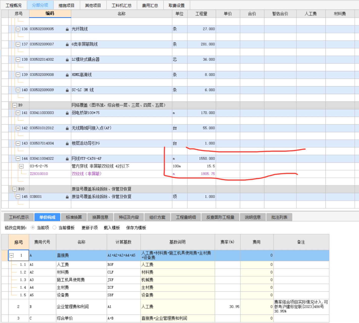Open the 其他项目 tab
359x323 pixels.
point(93,5)
